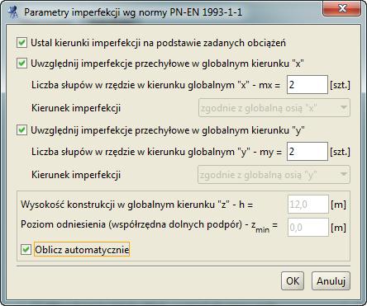The image size is (367, 306).
Task: Click the 'Kierunek imperfekcji' label under mx
Action: [x=76, y=108]
